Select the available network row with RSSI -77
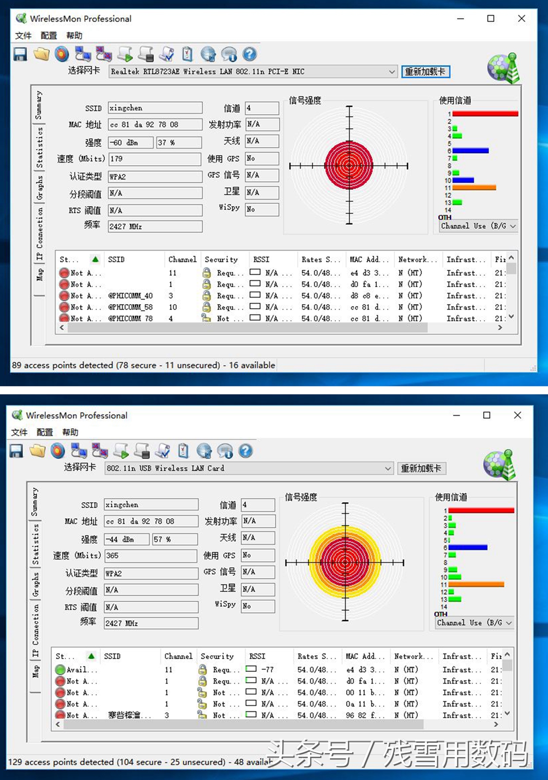 pyautogui.click(x=278, y=670)
